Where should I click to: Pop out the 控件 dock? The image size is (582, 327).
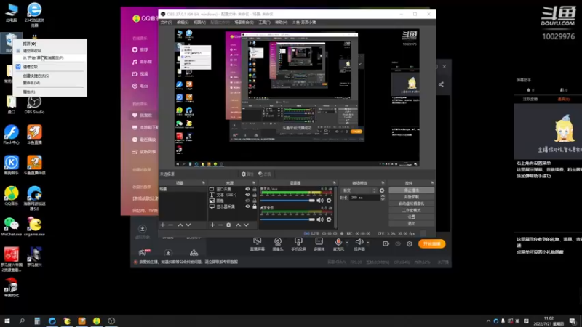point(432,183)
